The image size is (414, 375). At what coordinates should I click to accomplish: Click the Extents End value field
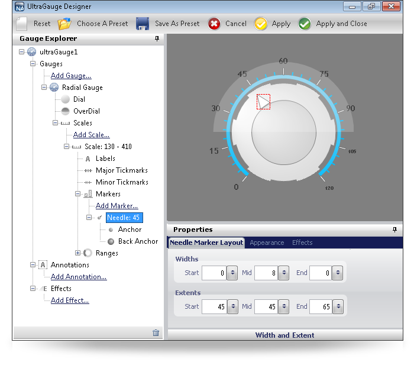click(321, 306)
